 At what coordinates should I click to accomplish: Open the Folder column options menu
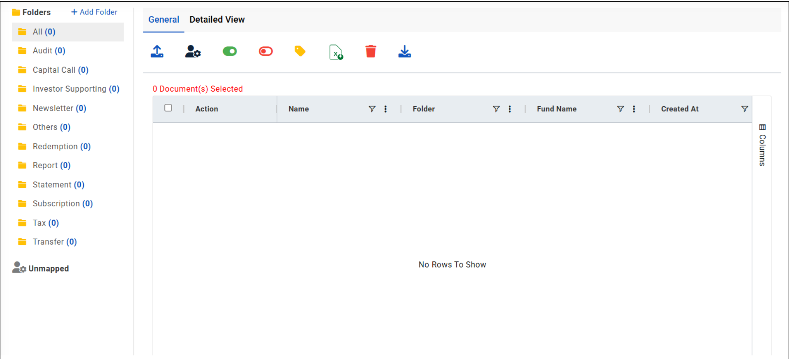[x=510, y=109]
